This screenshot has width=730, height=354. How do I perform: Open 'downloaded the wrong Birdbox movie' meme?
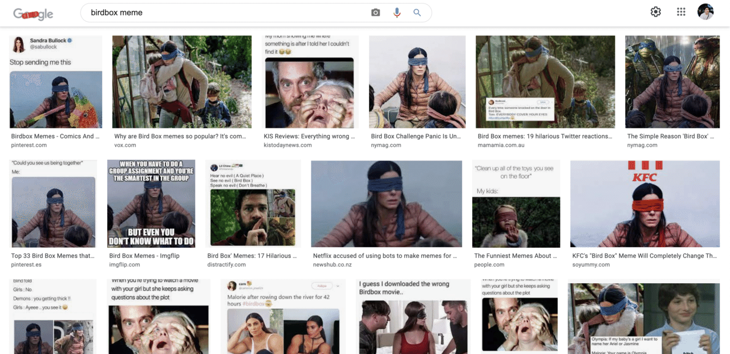coord(413,317)
